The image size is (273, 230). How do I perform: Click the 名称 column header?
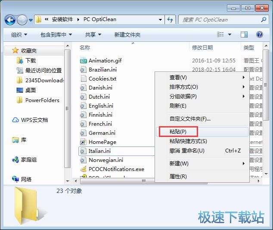pos(85,47)
